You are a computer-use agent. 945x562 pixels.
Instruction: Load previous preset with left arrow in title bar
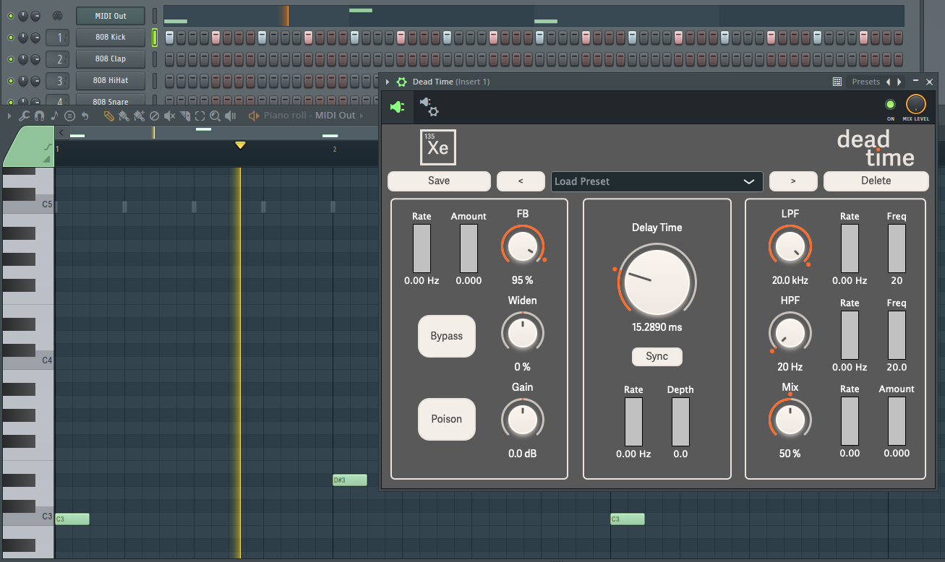tap(889, 82)
